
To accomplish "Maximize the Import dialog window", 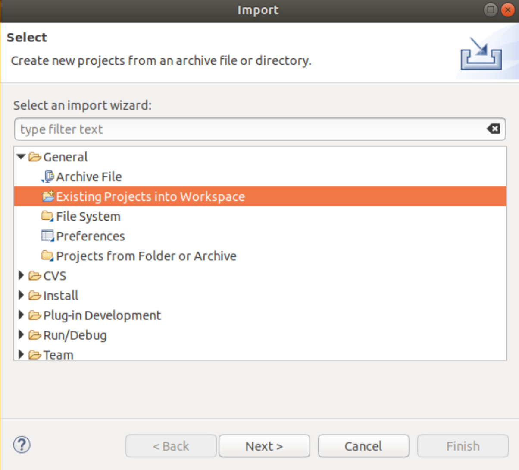I will coord(491,9).
